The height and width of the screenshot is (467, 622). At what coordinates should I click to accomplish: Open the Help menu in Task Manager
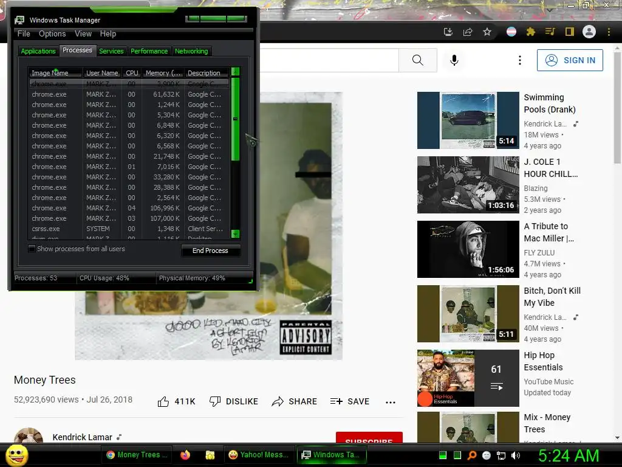click(108, 34)
